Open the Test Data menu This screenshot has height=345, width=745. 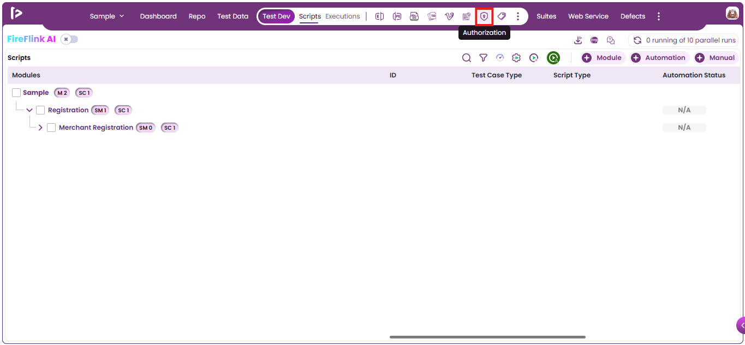[x=233, y=16]
